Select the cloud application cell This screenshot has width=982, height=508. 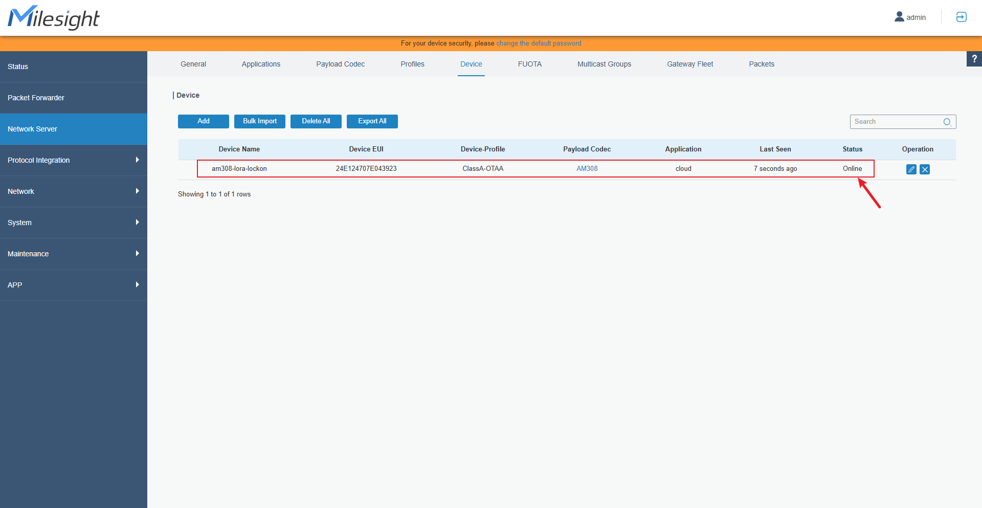(683, 169)
